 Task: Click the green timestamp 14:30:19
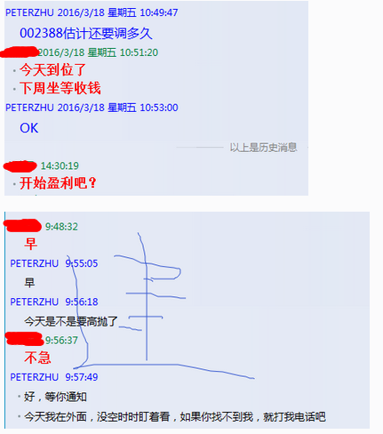pos(60,165)
